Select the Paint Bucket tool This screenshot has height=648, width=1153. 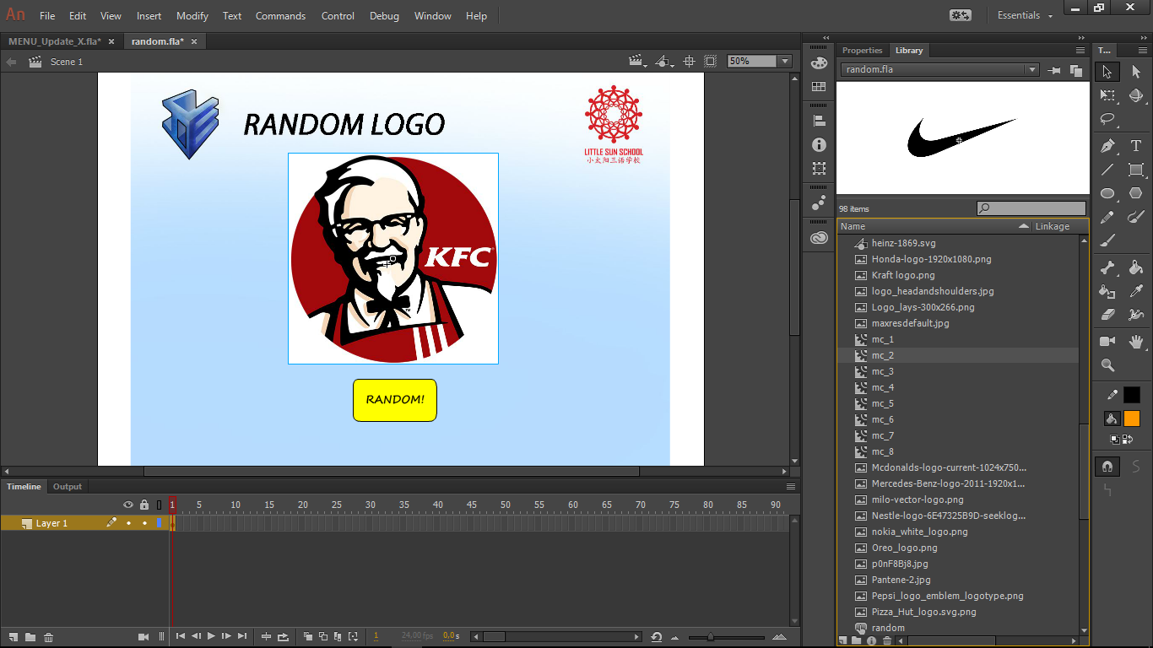[x=1136, y=268]
